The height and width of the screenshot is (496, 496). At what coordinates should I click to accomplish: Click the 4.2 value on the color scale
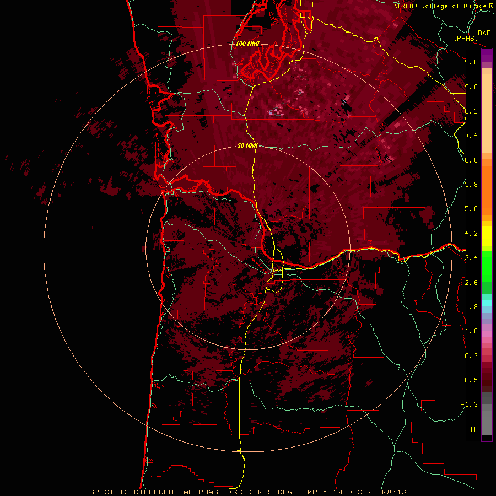pos(471,234)
